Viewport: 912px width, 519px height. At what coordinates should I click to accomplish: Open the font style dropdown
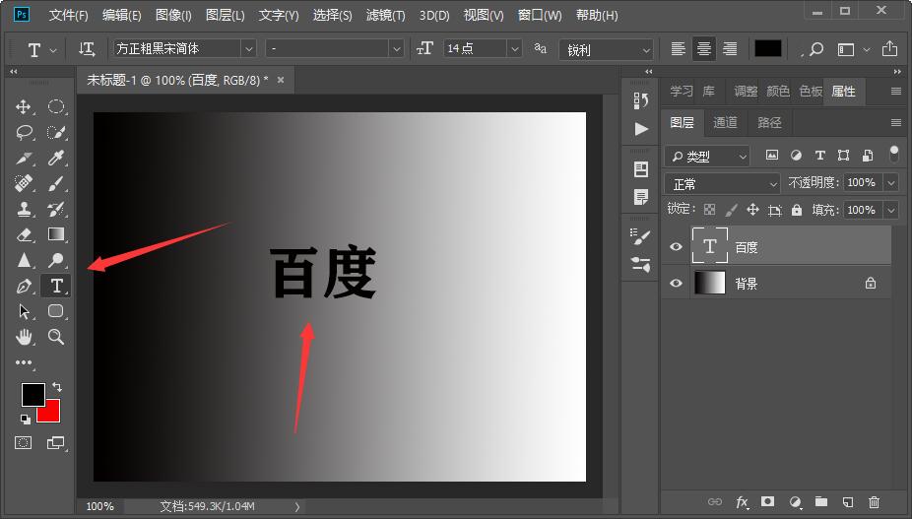point(397,49)
